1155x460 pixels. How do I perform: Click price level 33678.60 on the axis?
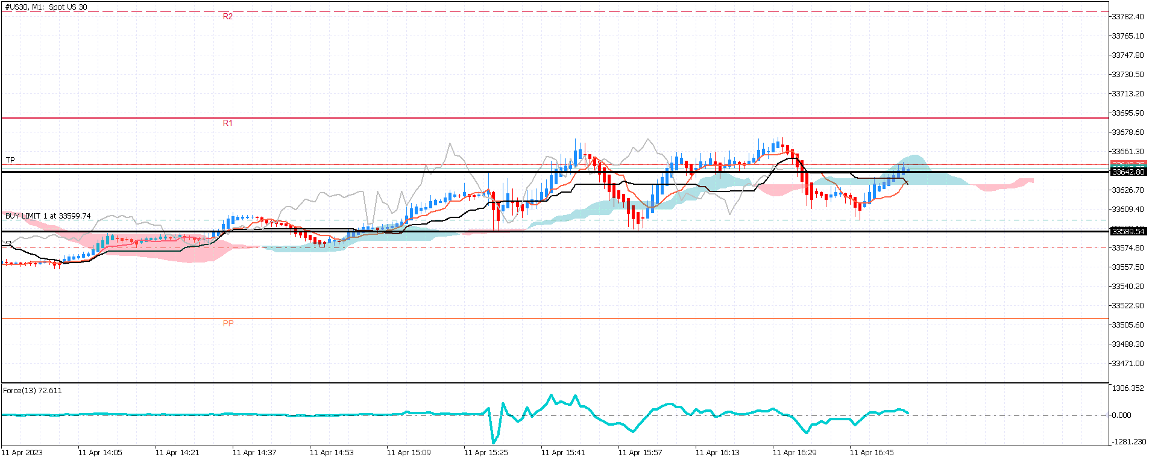[1128, 132]
